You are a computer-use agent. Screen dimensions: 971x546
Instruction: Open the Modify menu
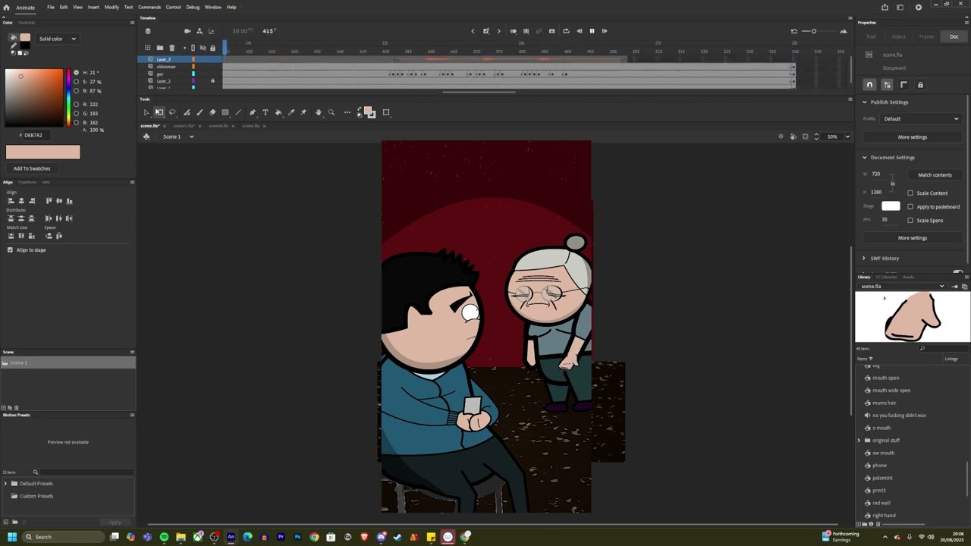(112, 7)
